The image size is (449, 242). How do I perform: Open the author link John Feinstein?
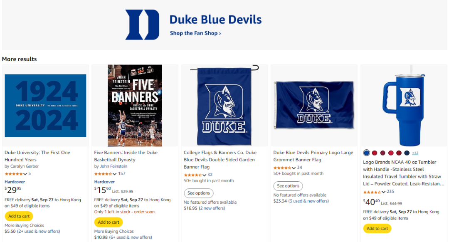(113, 166)
